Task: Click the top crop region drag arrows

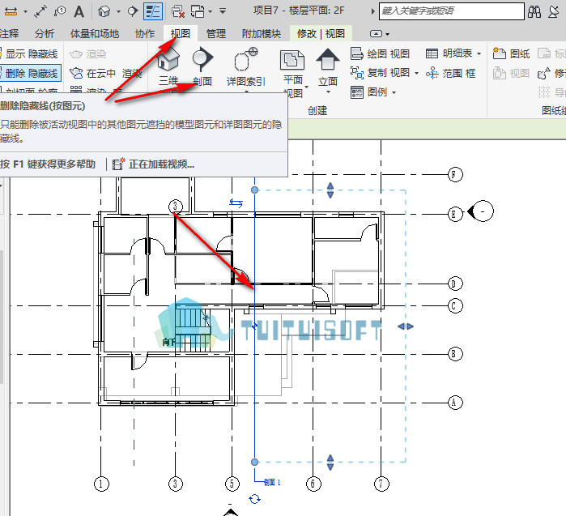Action: click(x=330, y=190)
